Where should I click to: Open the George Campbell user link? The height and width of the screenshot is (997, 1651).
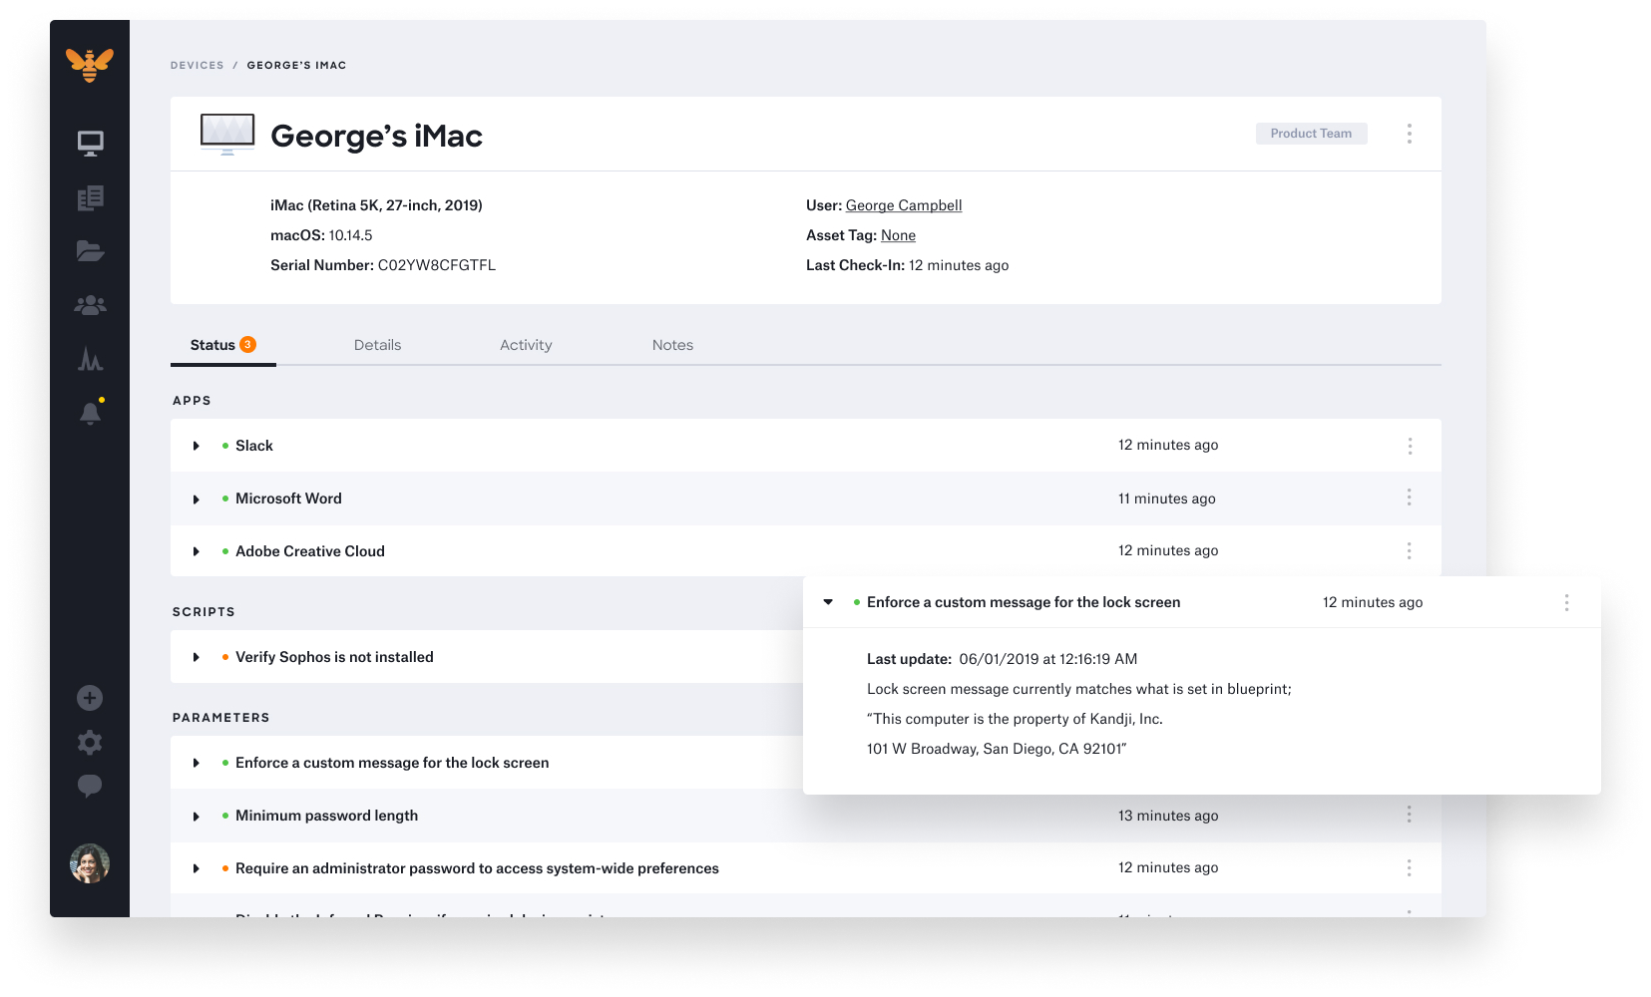[904, 205]
